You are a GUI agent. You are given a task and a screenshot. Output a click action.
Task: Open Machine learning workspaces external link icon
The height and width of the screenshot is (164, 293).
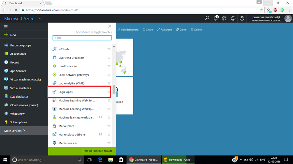[100, 117]
